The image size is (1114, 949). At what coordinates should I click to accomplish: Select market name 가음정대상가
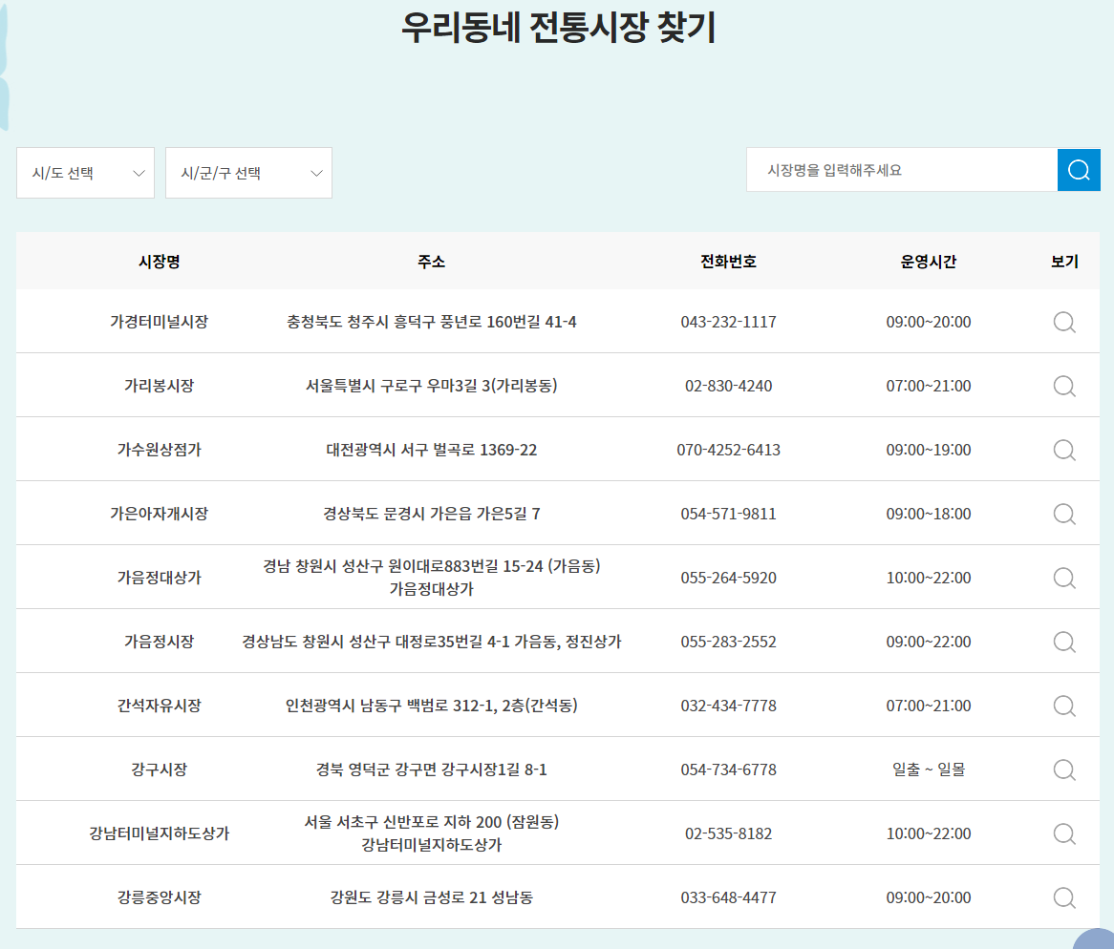click(160, 577)
